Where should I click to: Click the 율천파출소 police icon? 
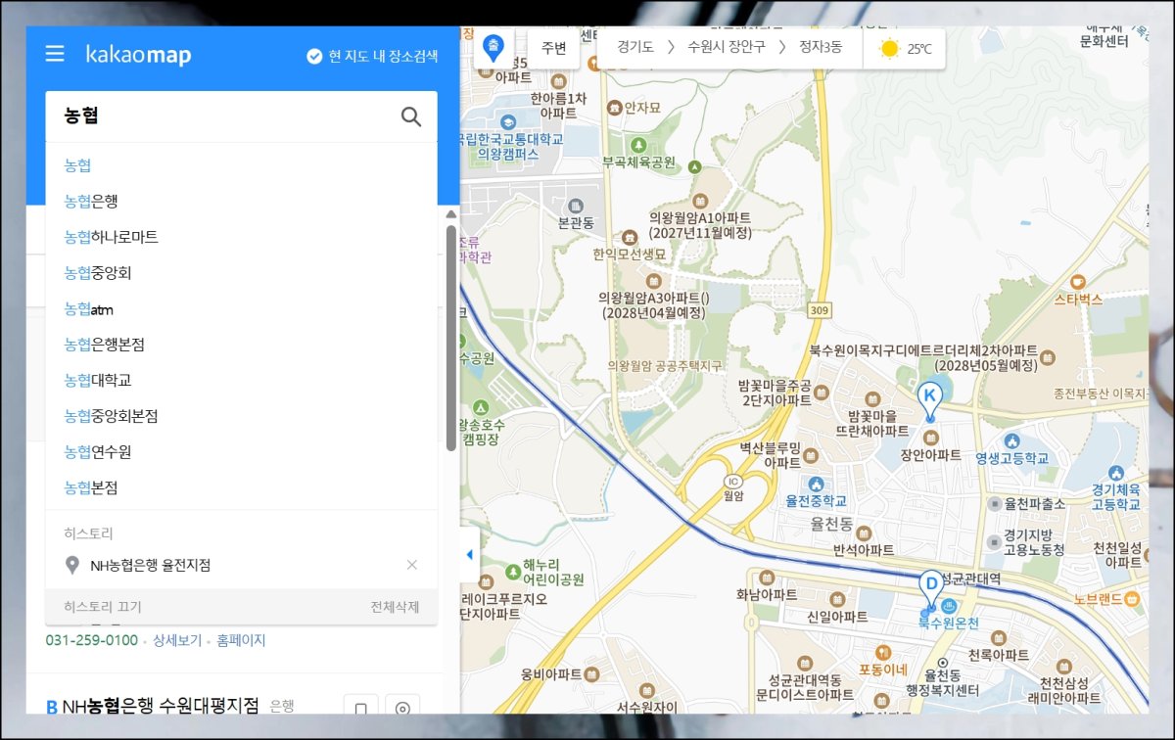pos(996,504)
